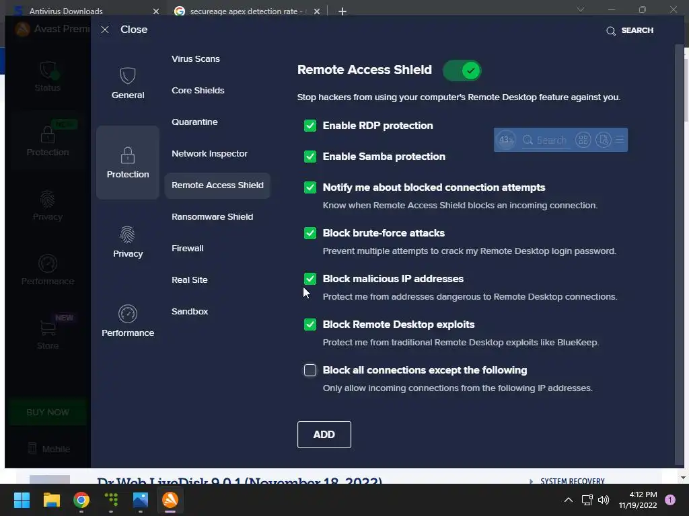
Task: Uncheck Enable Samba protection
Action: coord(310,157)
